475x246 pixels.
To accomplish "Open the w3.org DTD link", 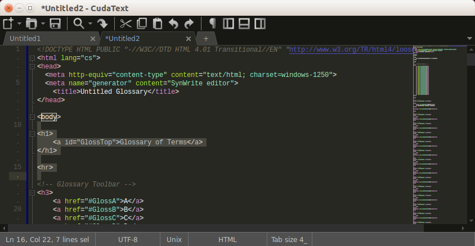I will [x=351, y=49].
